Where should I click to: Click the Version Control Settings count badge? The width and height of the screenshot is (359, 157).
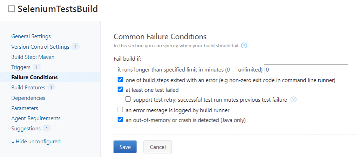[x=76, y=47]
